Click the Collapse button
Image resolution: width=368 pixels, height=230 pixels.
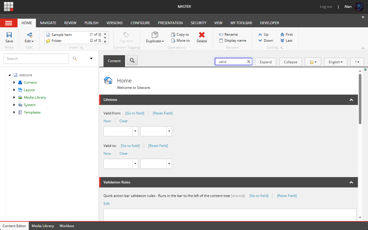pos(290,62)
